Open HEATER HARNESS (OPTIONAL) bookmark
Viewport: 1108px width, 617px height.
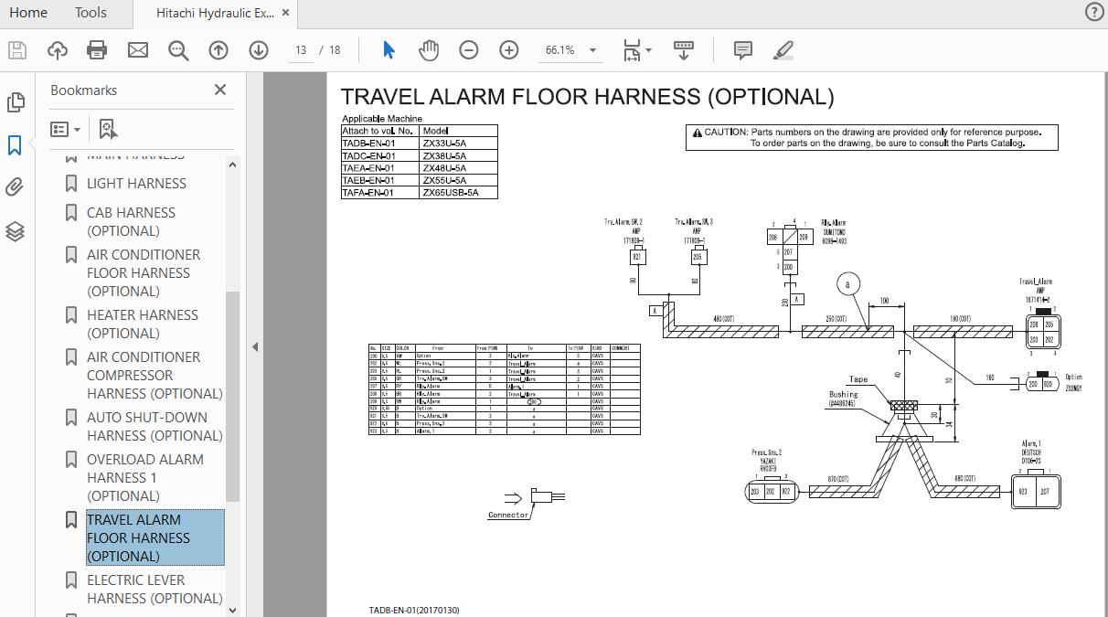point(142,324)
